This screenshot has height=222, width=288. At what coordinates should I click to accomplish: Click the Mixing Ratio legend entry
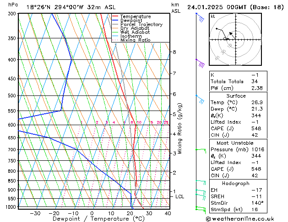131,40
